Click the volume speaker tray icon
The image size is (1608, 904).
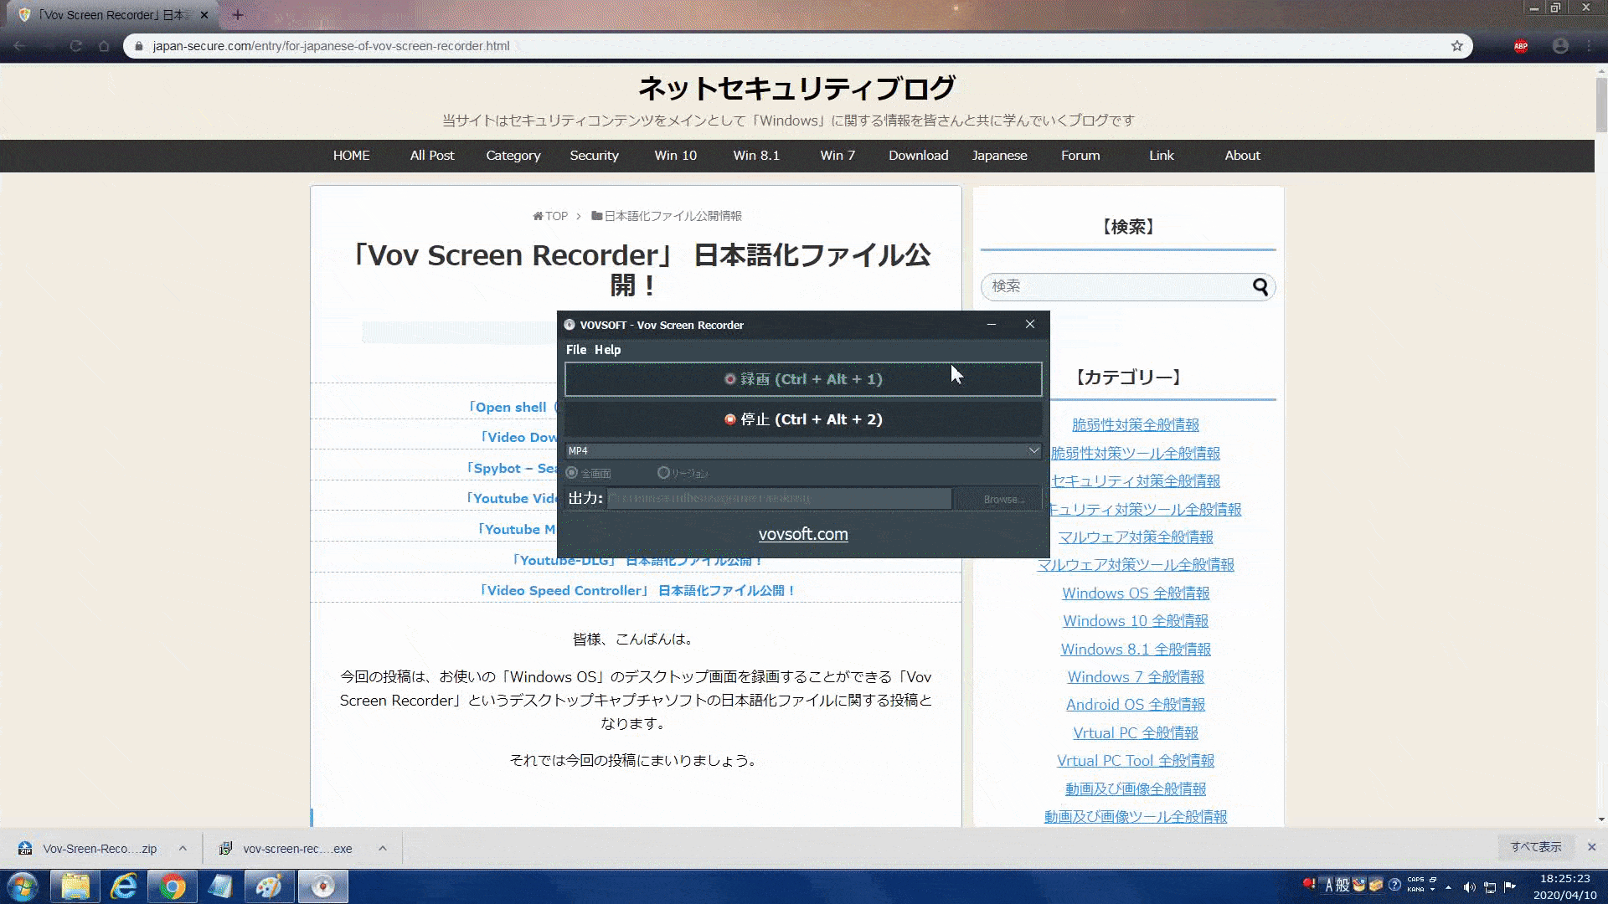pos(1469,886)
